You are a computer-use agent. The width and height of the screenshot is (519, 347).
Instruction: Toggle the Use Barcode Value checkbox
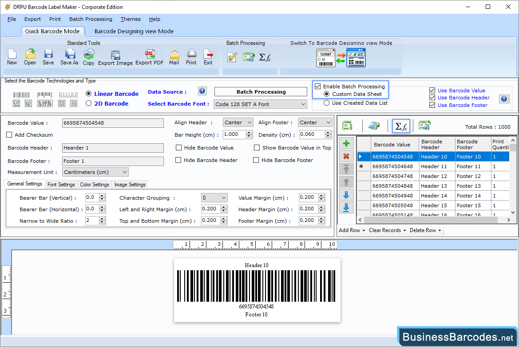click(x=432, y=91)
